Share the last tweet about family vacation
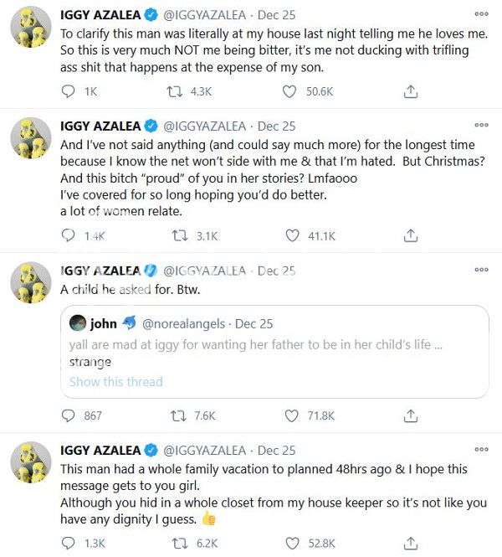The image size is (502, 557). click(x=410, y=543)
